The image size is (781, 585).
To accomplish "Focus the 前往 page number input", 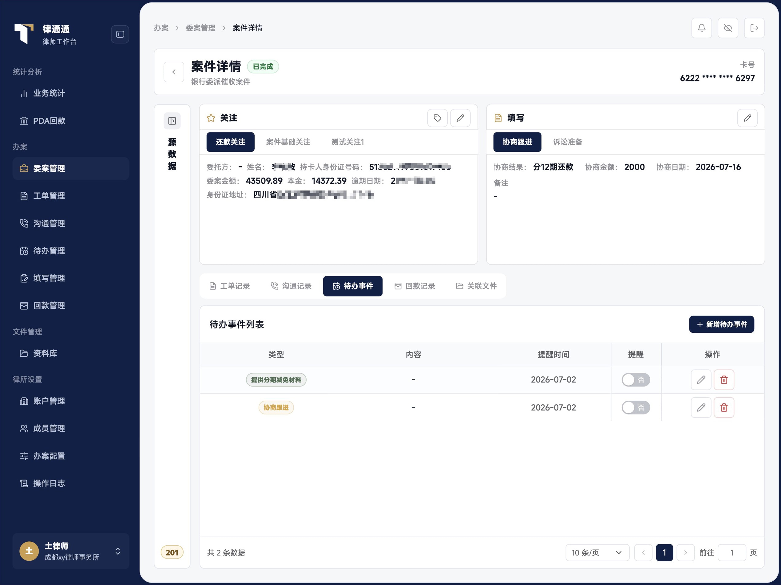I will tap(732, 552).
